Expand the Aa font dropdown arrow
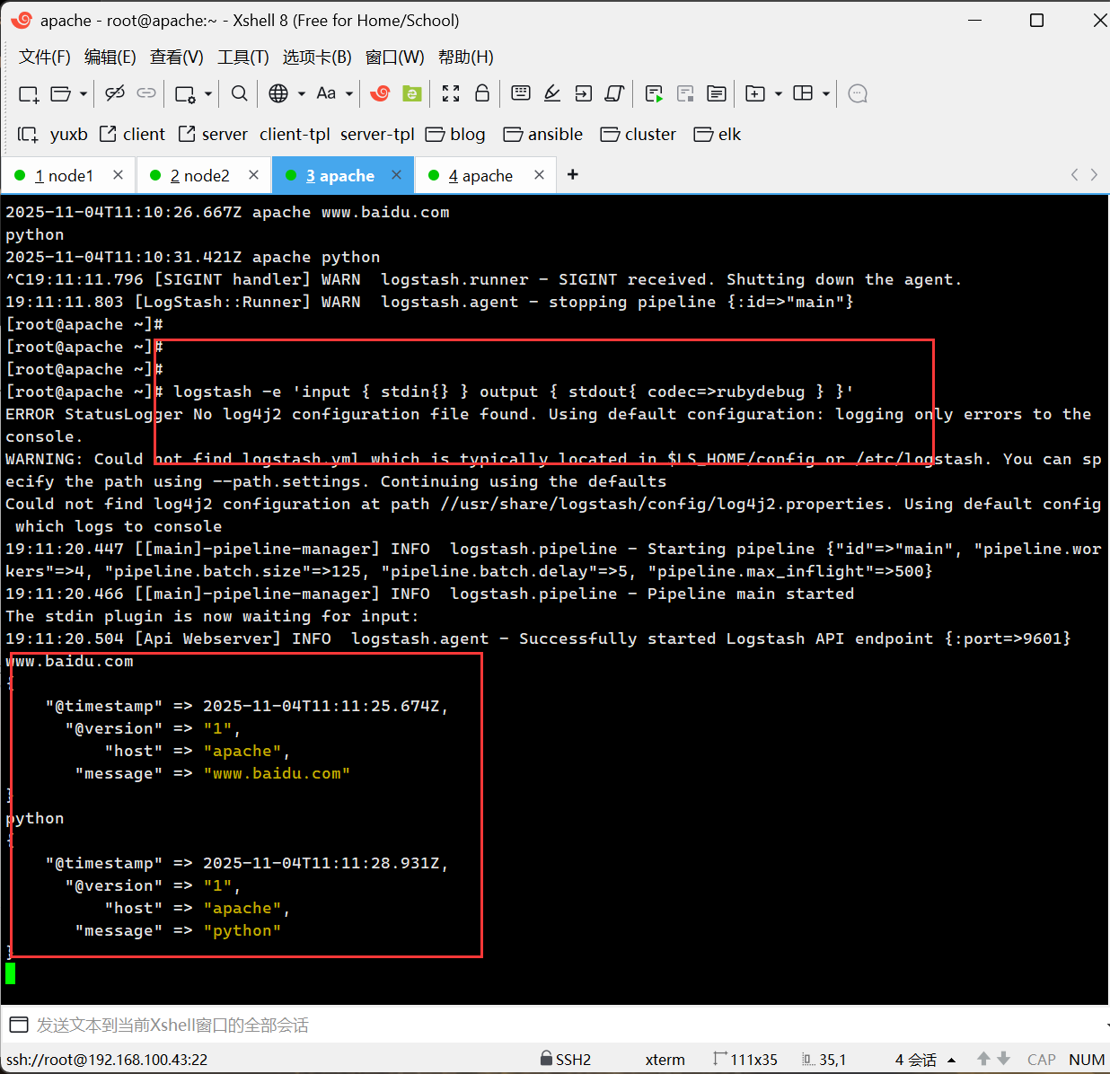 pyautogui.click(x=349, y=93)
